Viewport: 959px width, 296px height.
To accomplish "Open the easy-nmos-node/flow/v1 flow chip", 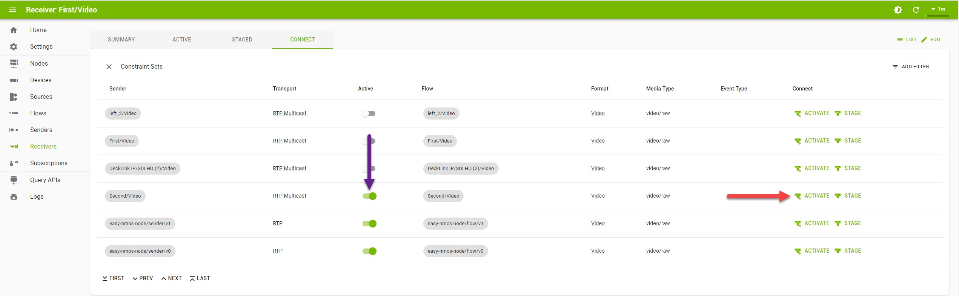I will (455, 224).
